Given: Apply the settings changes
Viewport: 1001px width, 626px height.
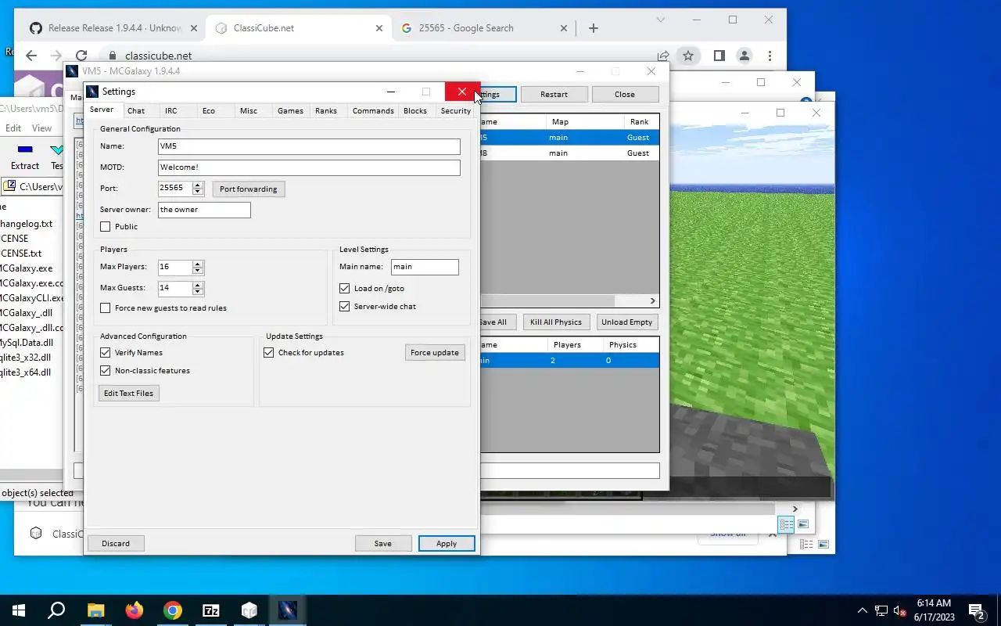Looking at the screenshot, I should pos(447,543).
